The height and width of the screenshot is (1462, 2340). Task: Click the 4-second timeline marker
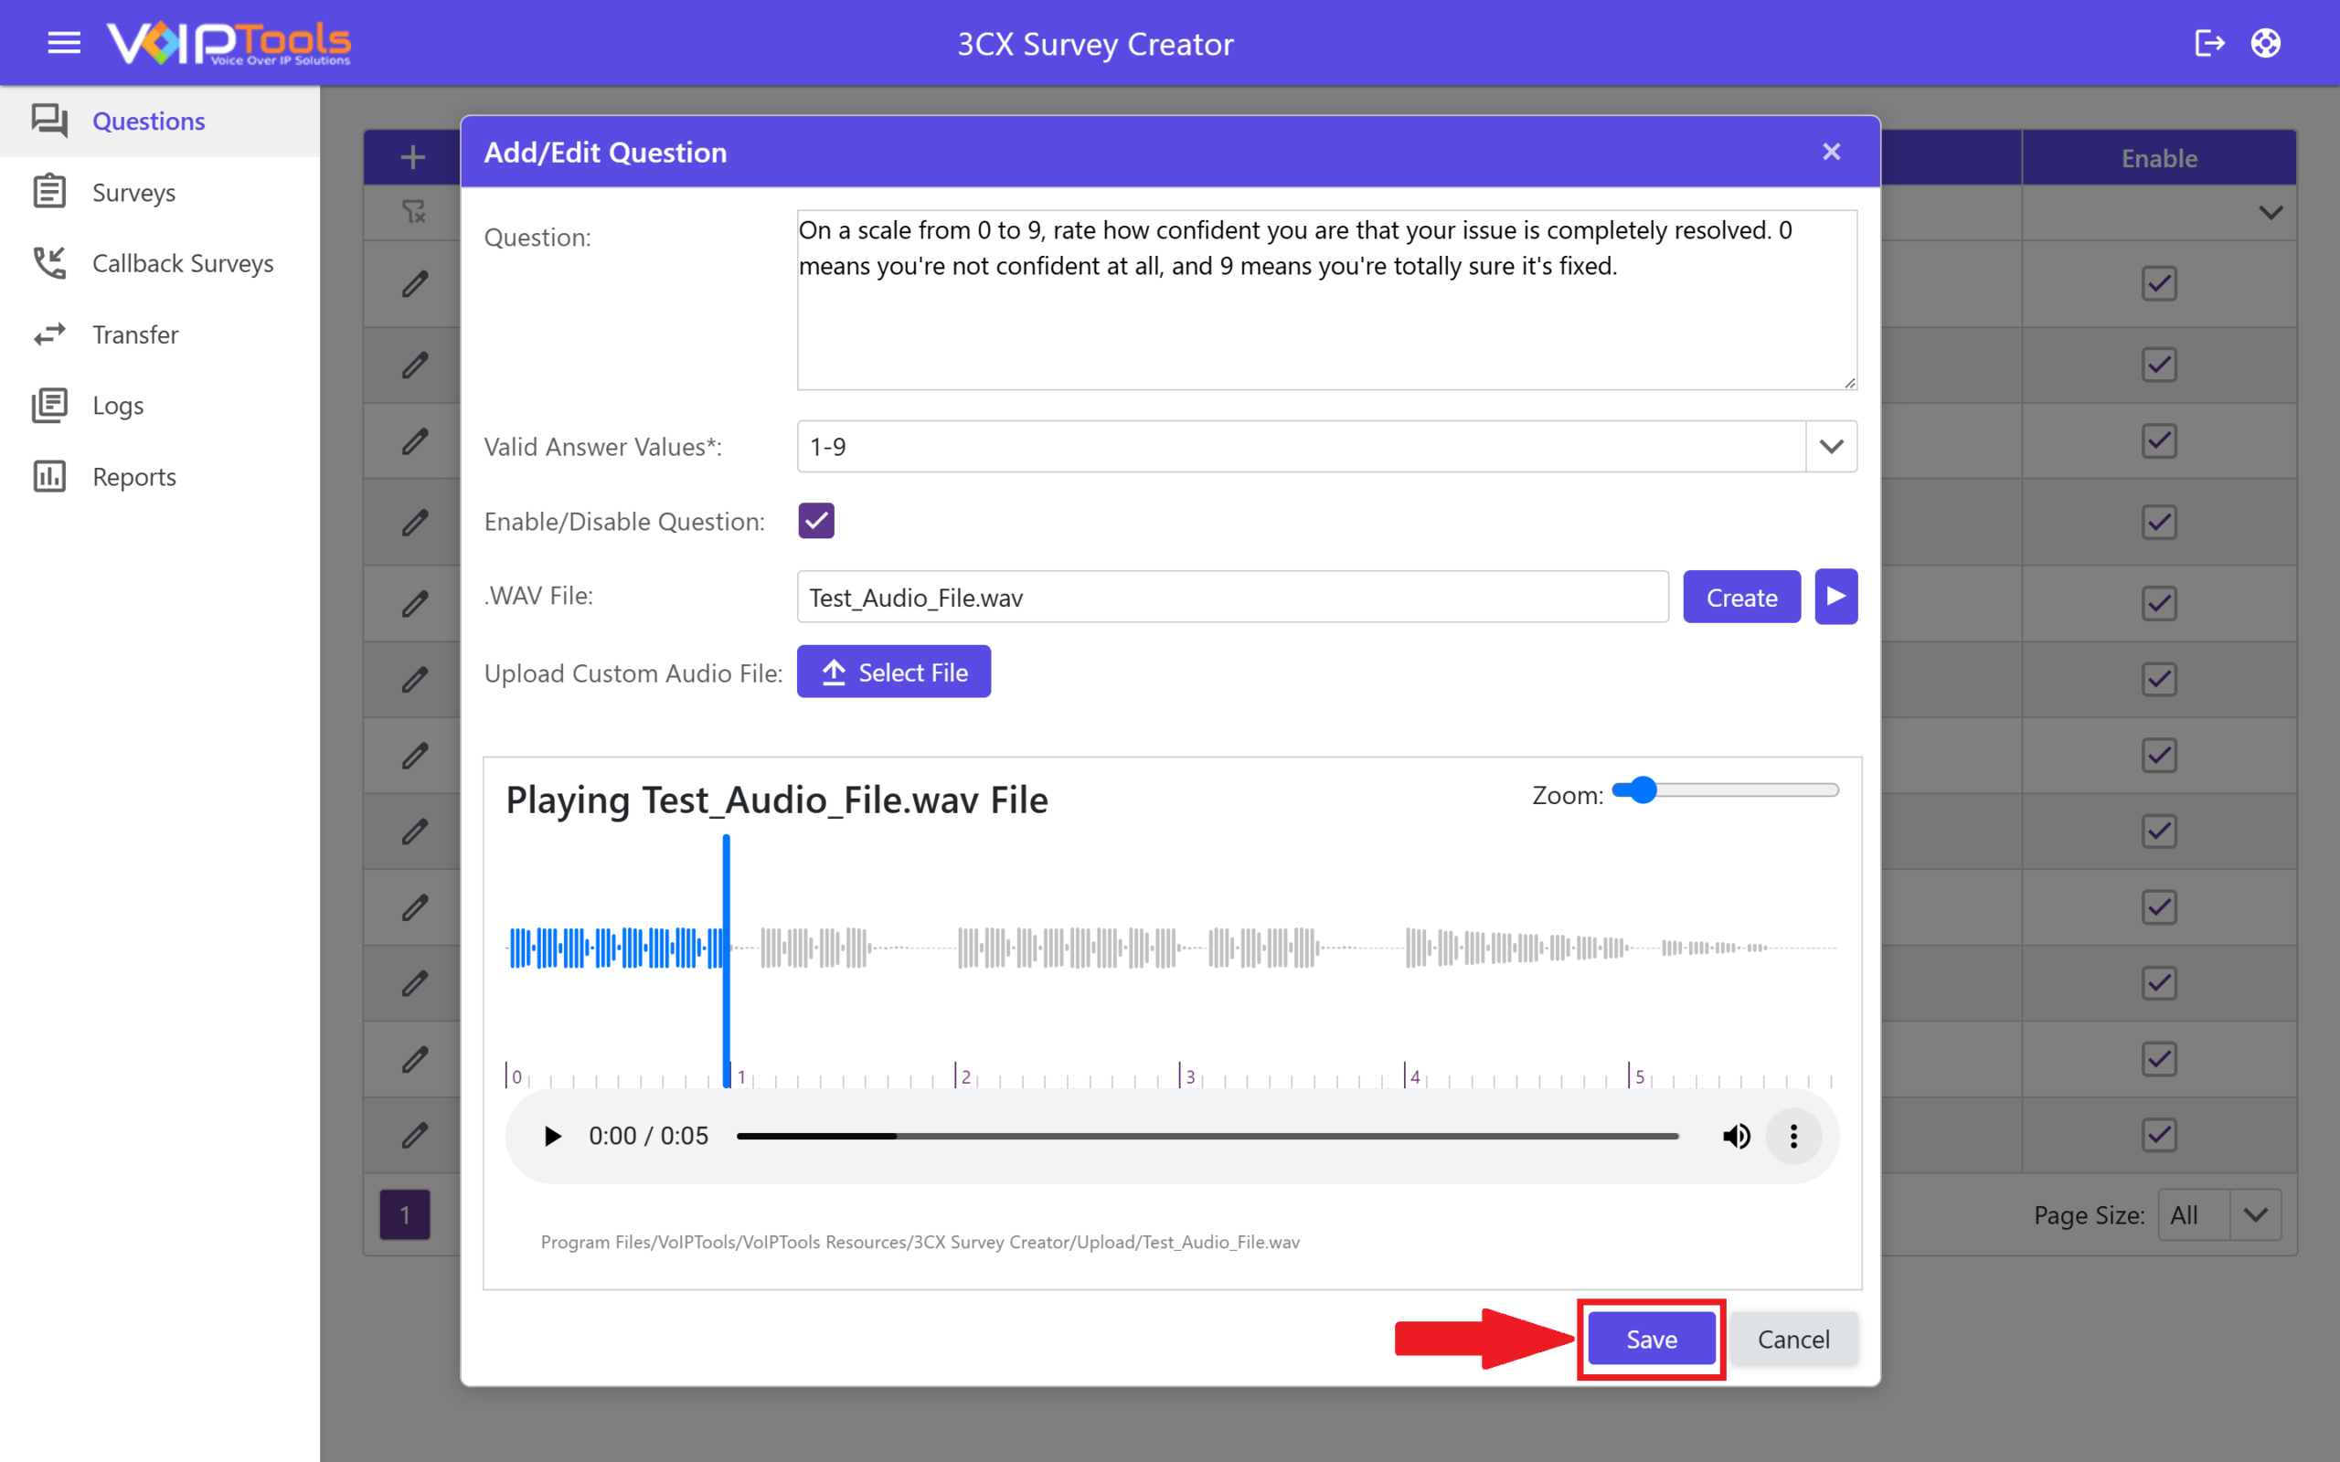click(1413, 1075)
